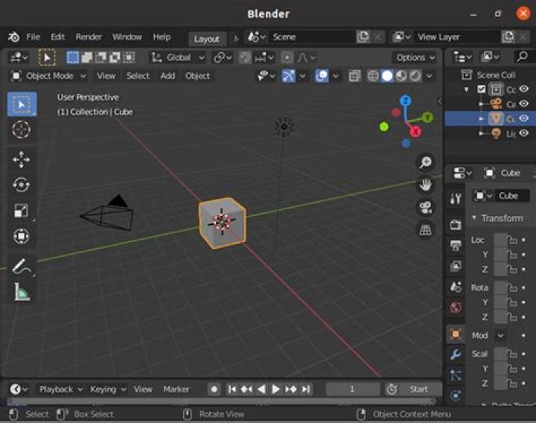The image size is (536, 423).
Task: Open the Modifier properties wrench tab
Action: [x=456, y=354]
